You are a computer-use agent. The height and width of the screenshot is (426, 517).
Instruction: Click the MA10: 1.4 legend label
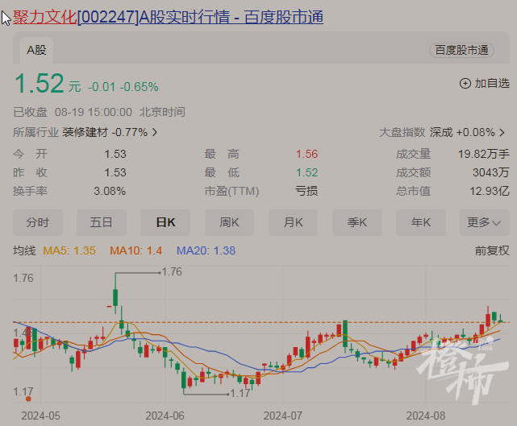[x=136, y=251]
